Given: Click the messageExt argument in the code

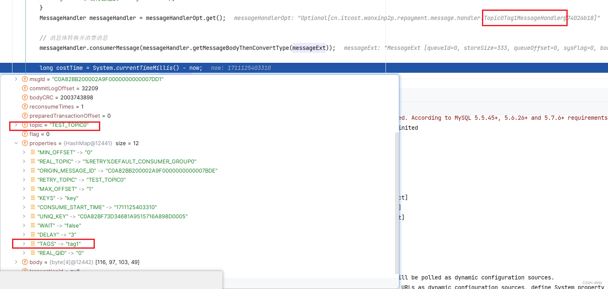Looking at the screenshot, I should tap(309, 48).
